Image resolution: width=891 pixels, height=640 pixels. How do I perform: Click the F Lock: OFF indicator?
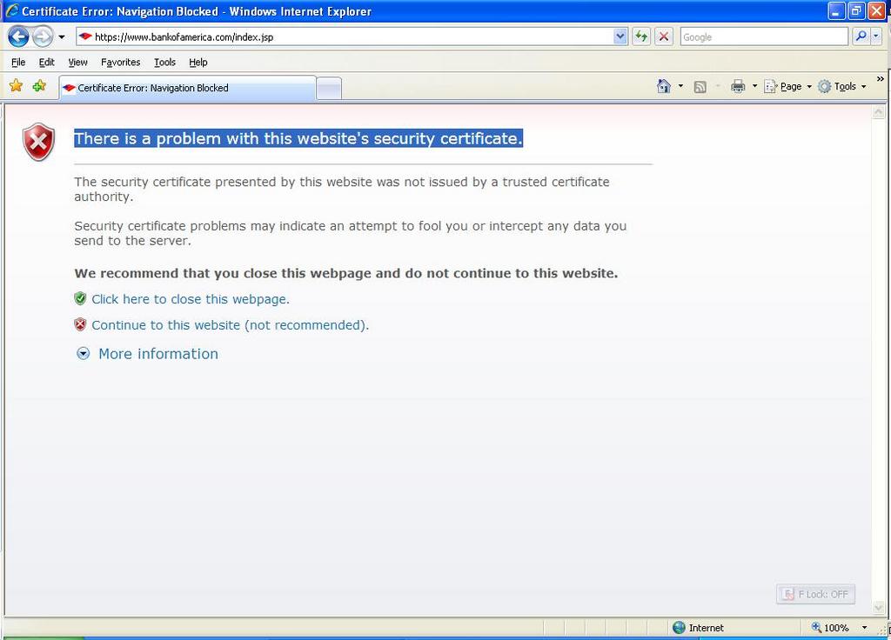[x=815, y=594]
